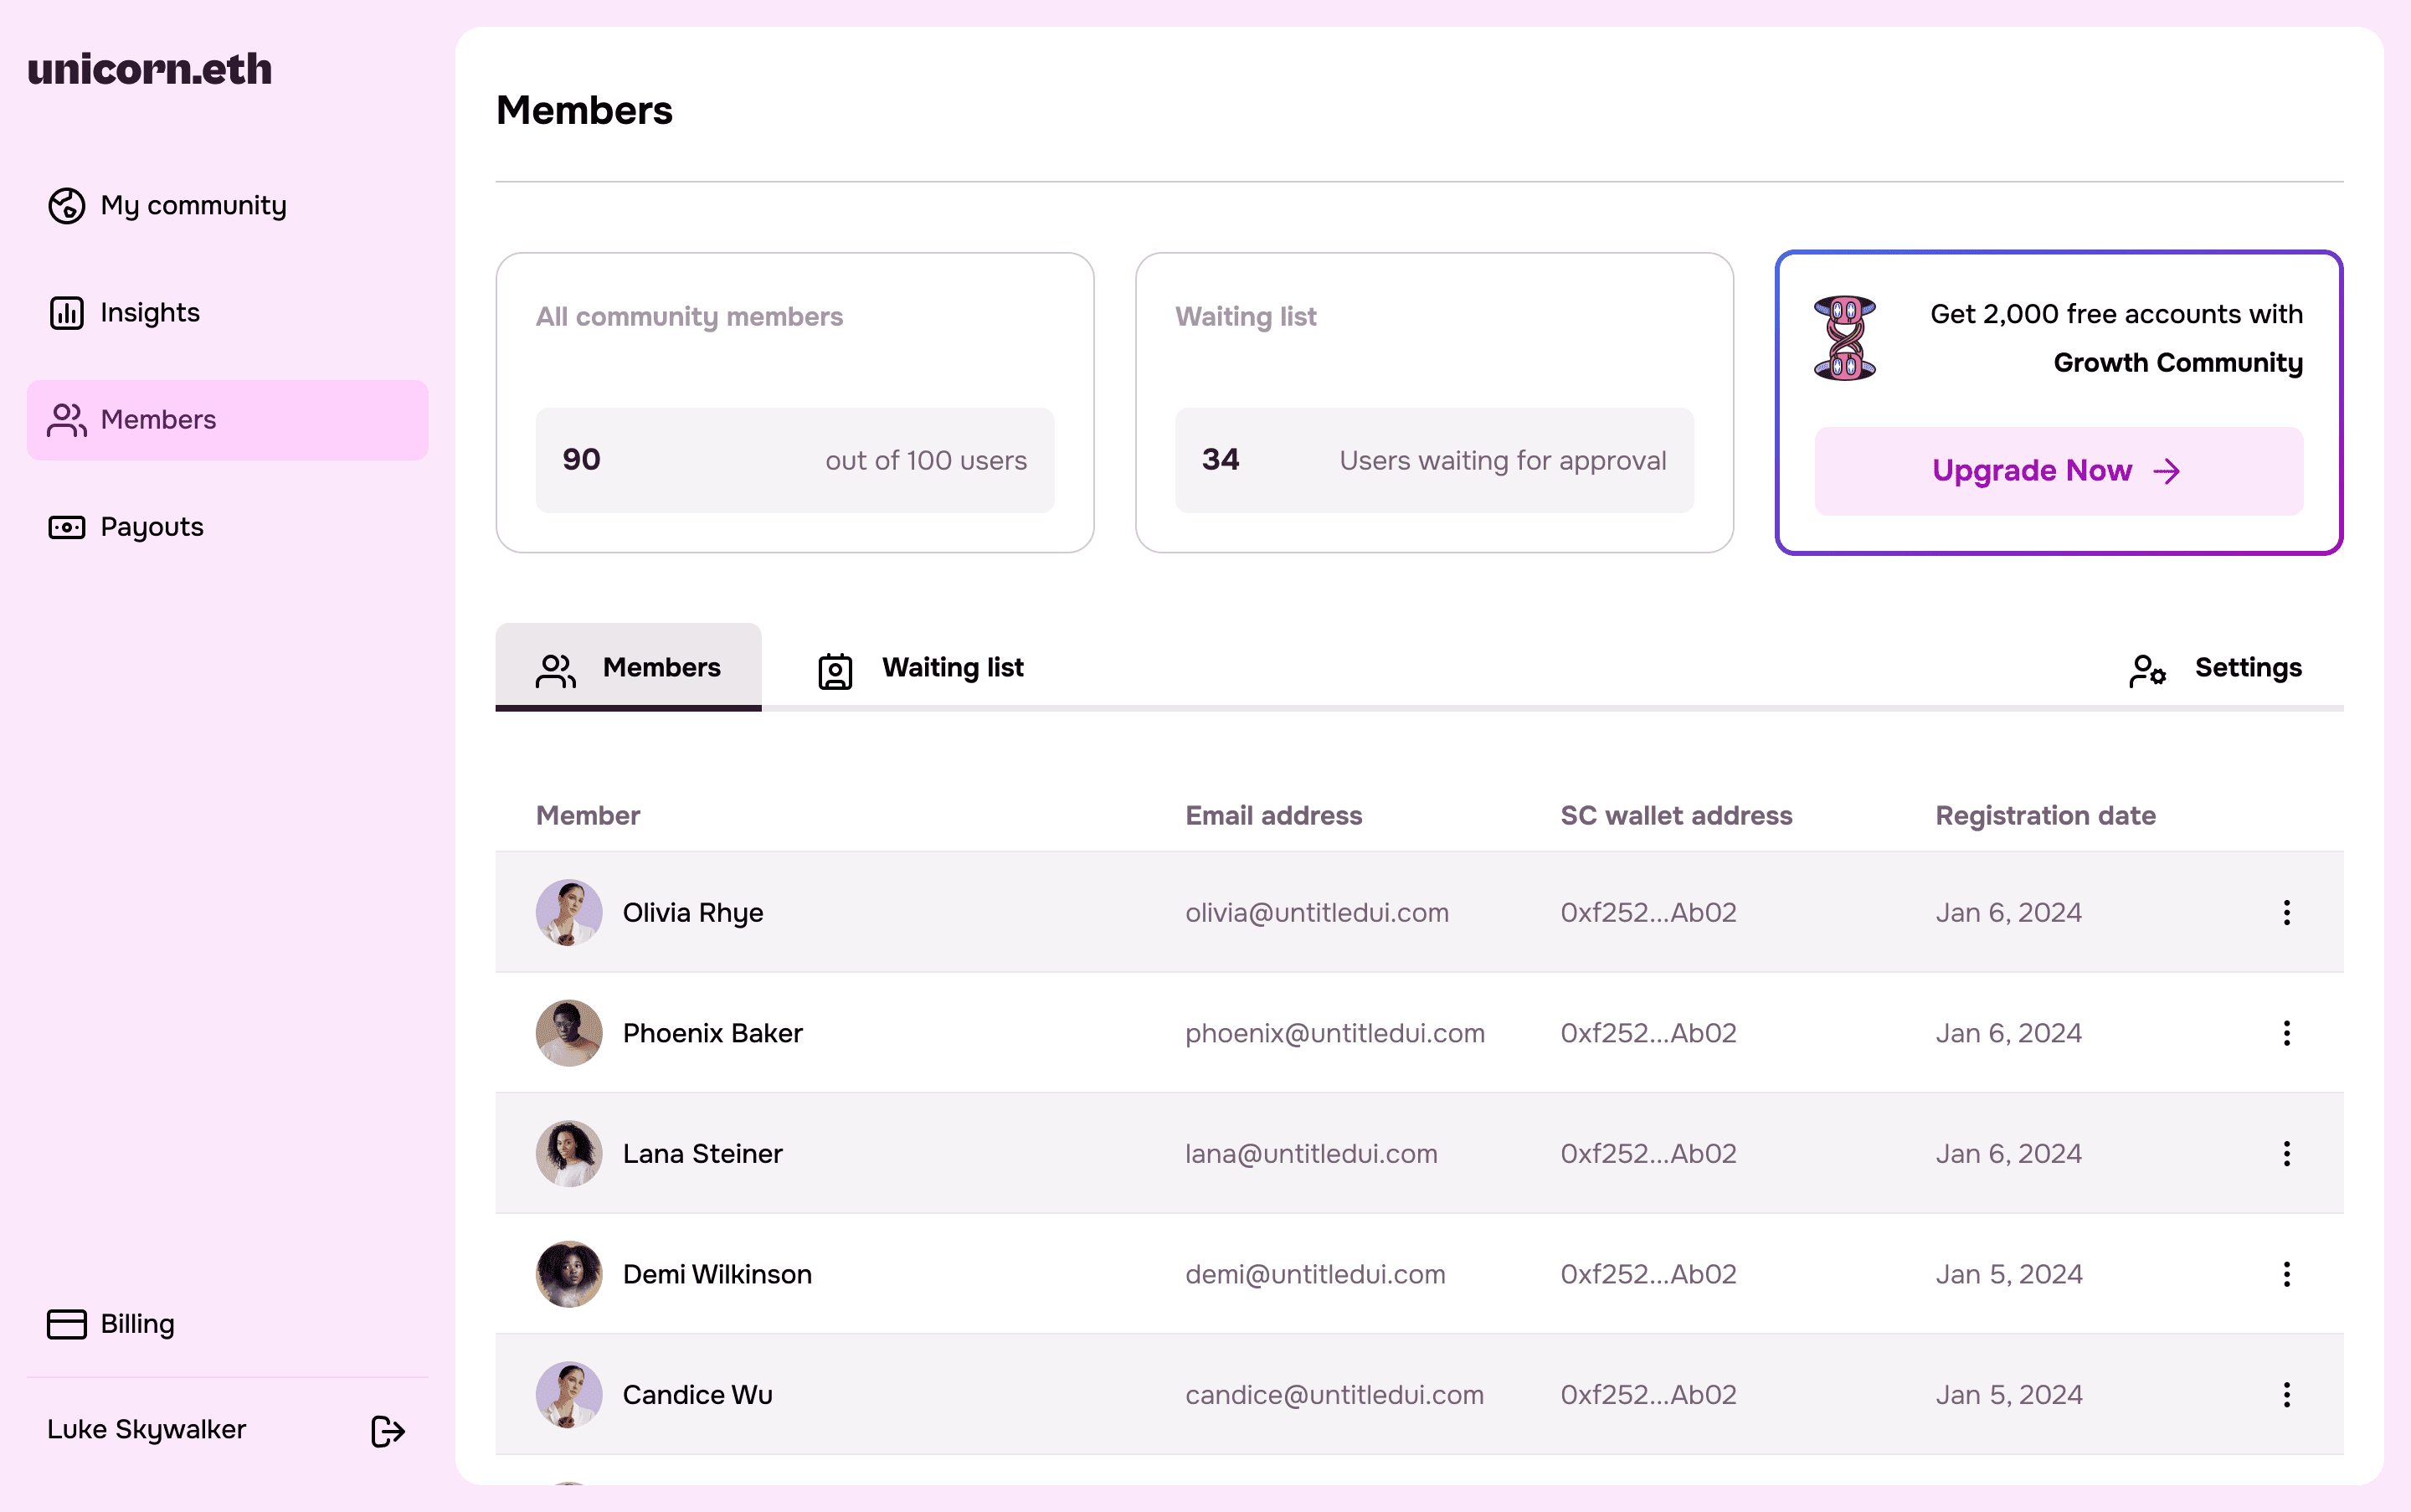Open the options menu for Demi Wilkinson
2411x1512 pixels.
point(2287,1274)
